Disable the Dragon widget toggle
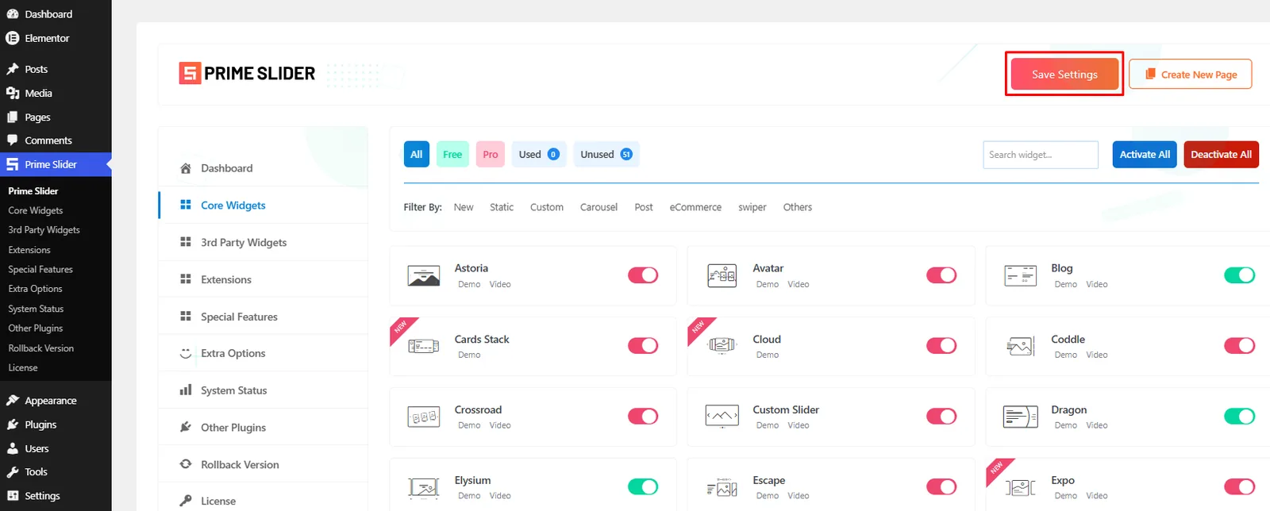 pos(1239,417)
